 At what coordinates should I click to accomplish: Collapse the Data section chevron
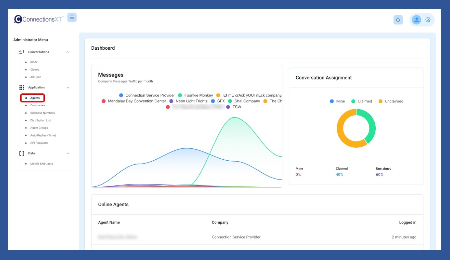click(x=68, y=153)
